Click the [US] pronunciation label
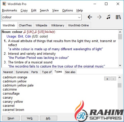This screenshot has height=122, width=124. pyautogui.click(x=41, y=32)
